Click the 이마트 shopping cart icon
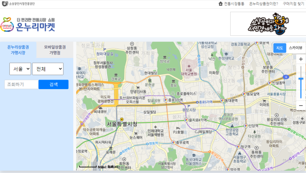306x173 pixels. [x=264, y=101]
